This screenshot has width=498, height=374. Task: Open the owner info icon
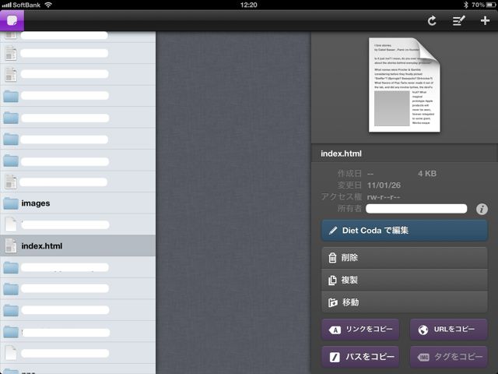pyautogui.click(x=482, y=210)
